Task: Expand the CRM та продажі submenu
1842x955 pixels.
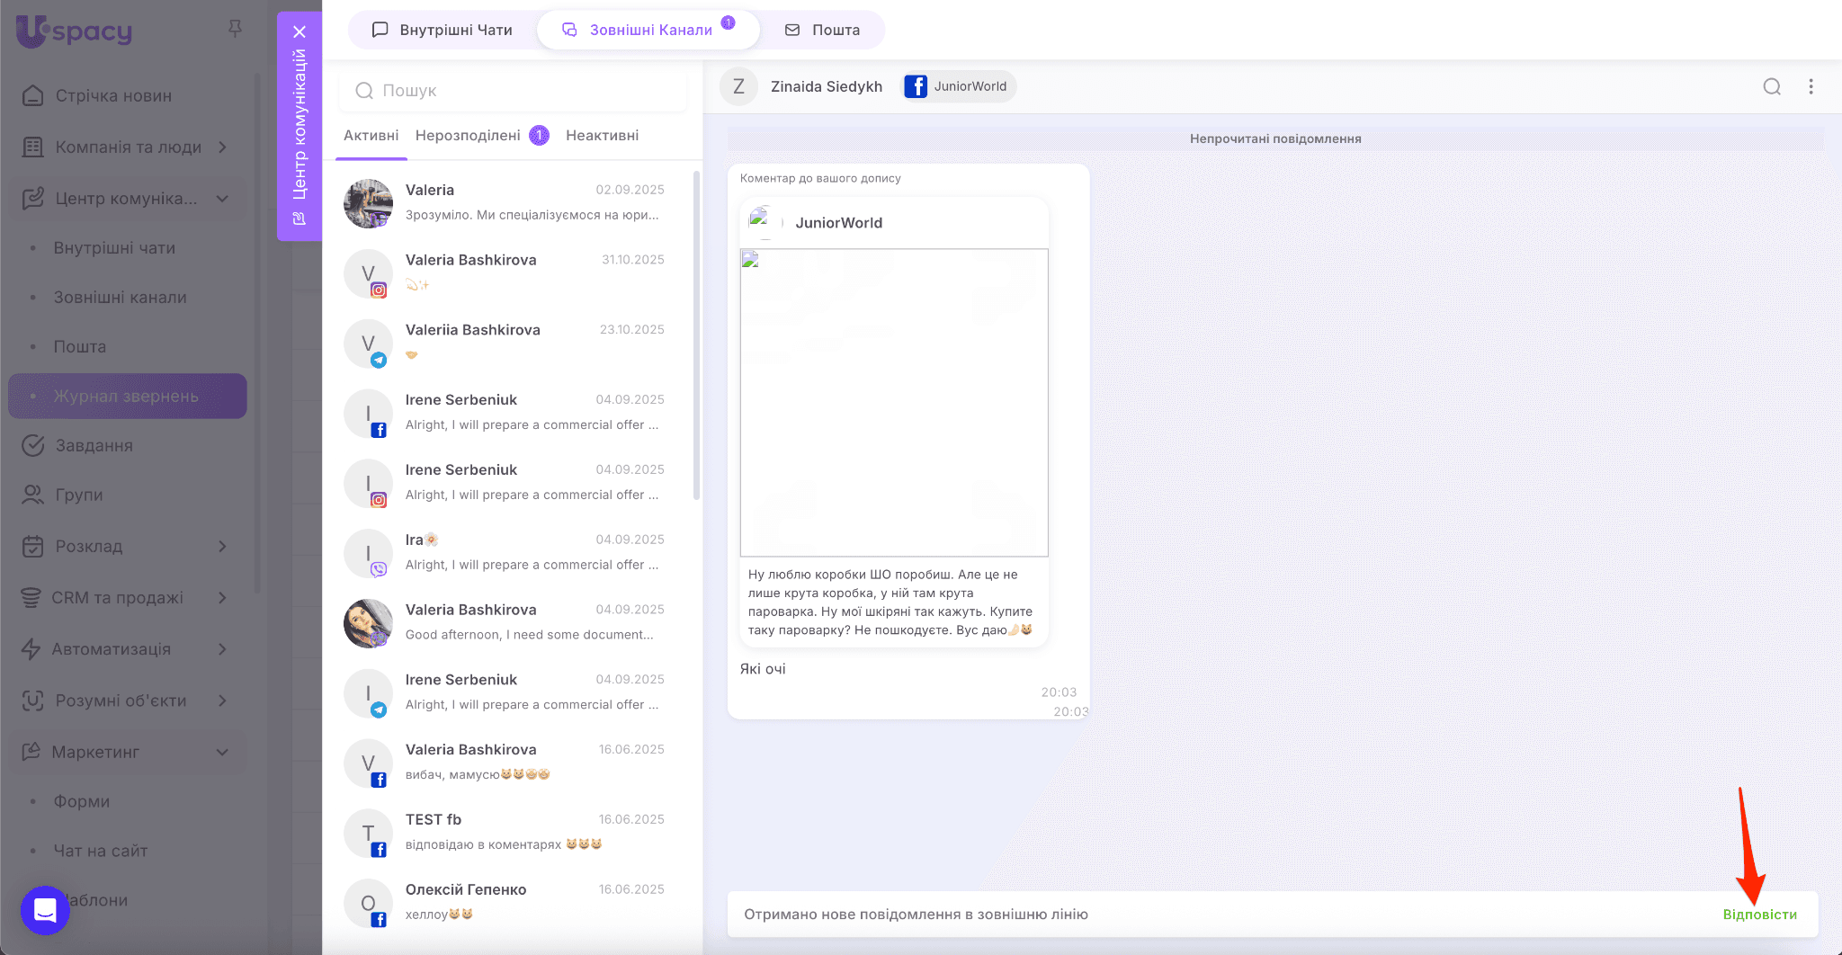Action: point(222,597)
